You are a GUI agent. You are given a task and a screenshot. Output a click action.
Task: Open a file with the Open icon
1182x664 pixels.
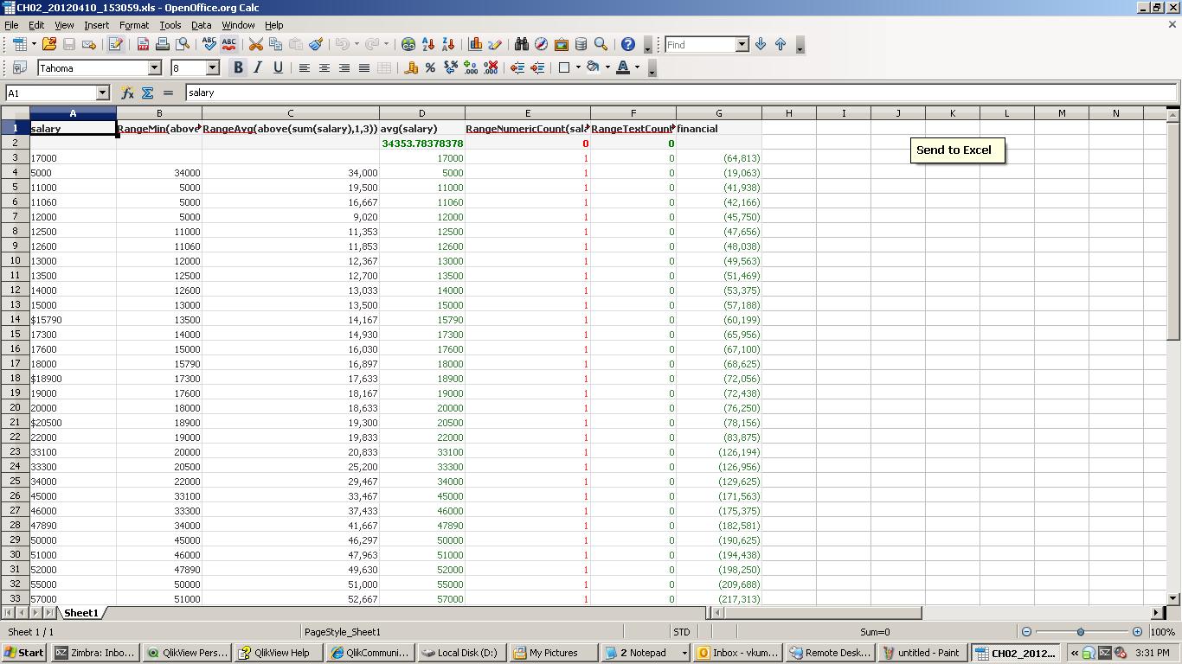pyautogui.click(x=49, y=44)
